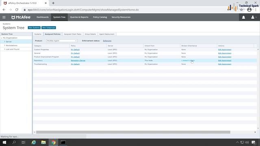
Task: Switch to Assigned Client Tasks tab
Action: tap(73, 34)
